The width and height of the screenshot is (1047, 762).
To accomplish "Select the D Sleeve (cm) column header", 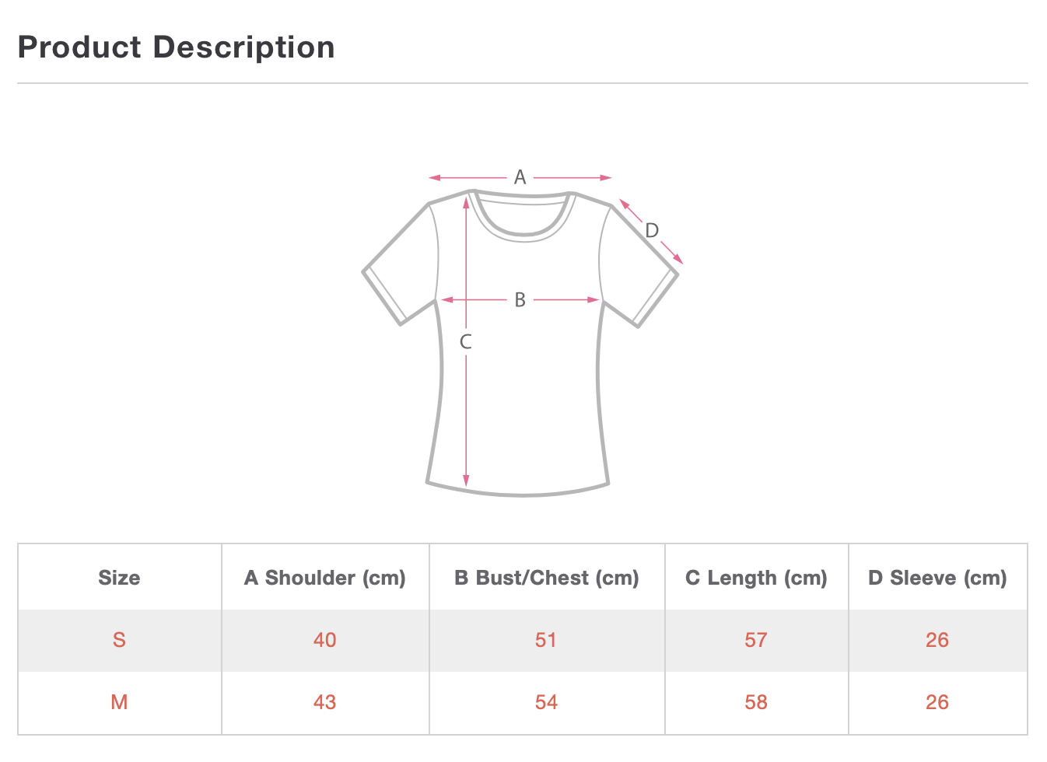I will point(937,578).
